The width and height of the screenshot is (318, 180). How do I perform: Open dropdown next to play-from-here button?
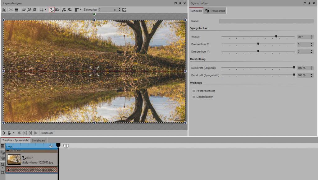13,133
